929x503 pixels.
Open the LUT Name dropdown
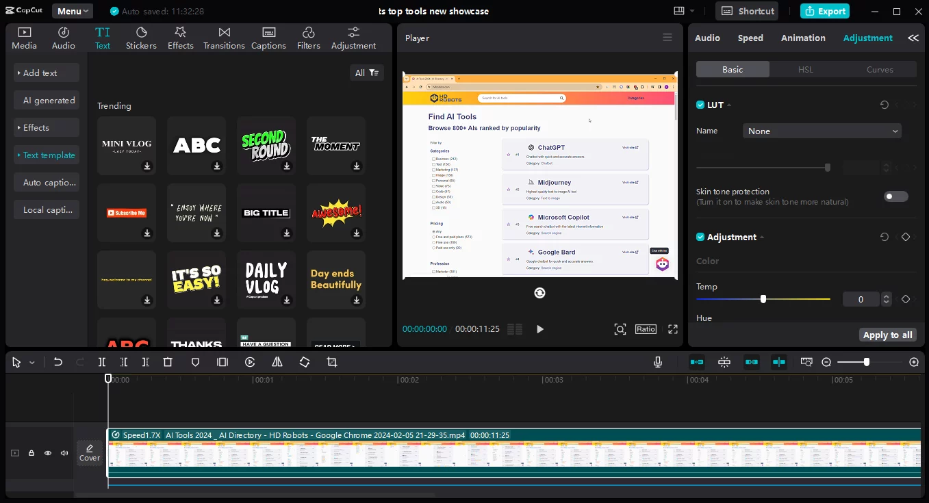[822, 131]
